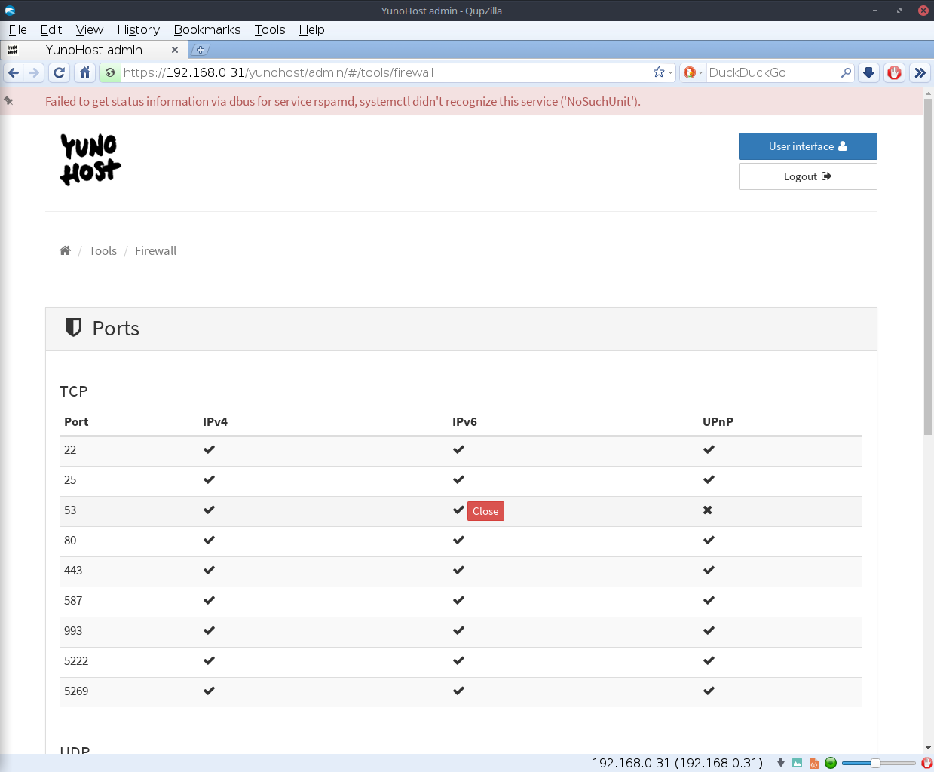
Task: Expand the hidden toolbar items chevron
Action: tap(920, 72)
